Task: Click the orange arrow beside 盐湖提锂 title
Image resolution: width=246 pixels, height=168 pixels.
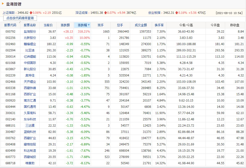Action: tap(3, 4)
